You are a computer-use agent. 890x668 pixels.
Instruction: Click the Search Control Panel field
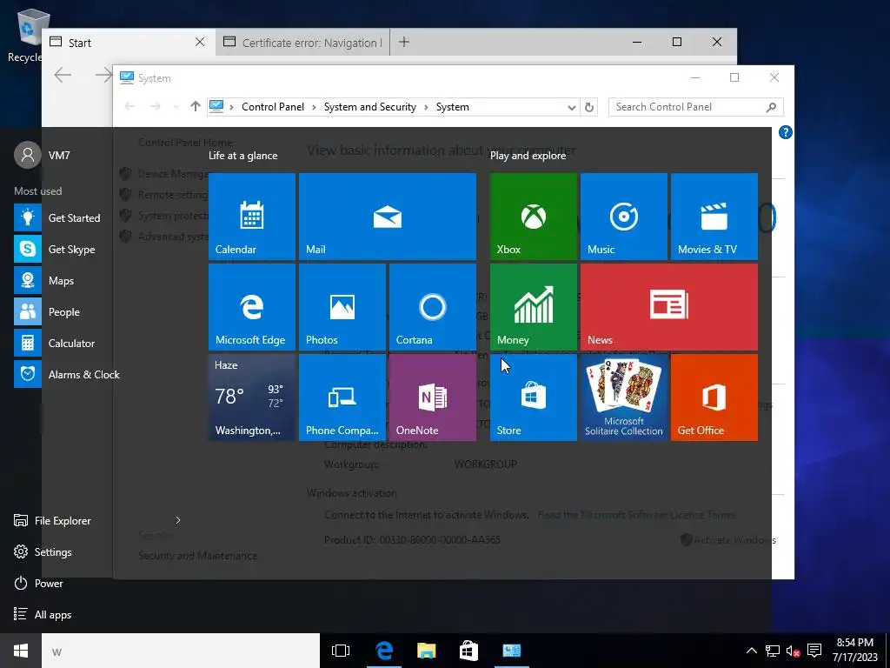point(696,107)
